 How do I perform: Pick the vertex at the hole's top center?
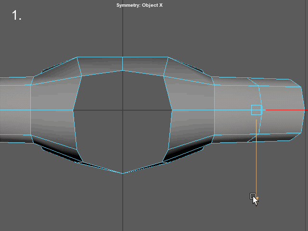[x=123, y=71]
